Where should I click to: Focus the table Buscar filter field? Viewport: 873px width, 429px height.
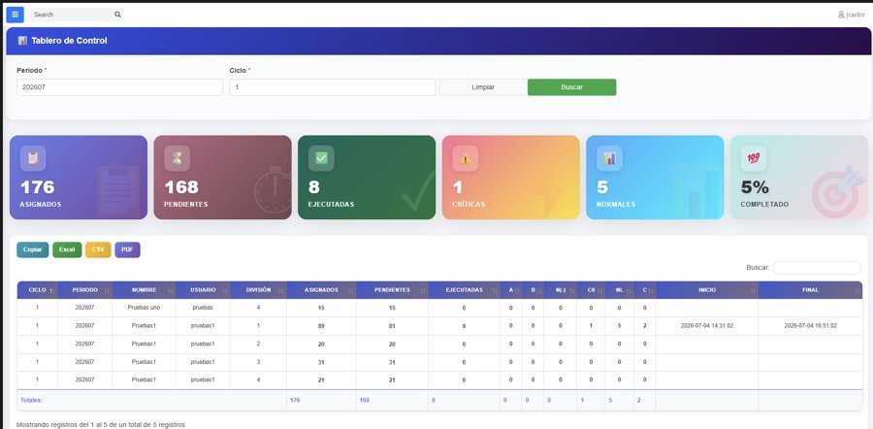(x=817, y=268)
